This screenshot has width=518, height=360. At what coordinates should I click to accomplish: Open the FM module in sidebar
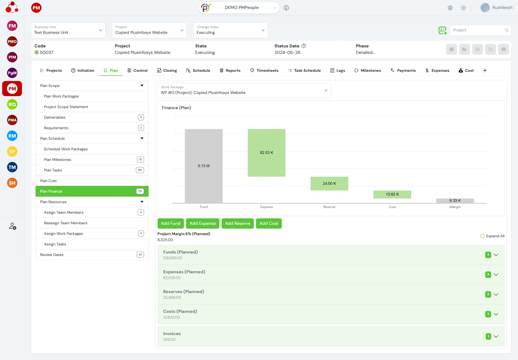(x=12, y=26)
